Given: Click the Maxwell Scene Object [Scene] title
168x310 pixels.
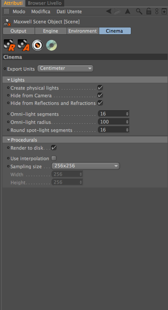Looking at the screenshot, I should [46, 22].
